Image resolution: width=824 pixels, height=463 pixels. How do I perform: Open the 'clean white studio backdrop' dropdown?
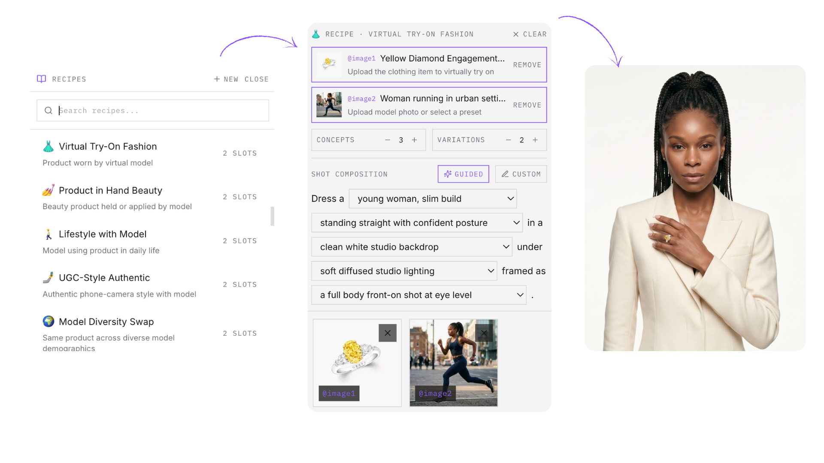coord(412,247)
